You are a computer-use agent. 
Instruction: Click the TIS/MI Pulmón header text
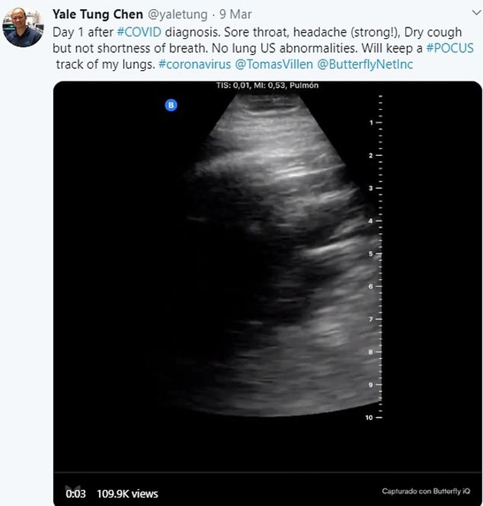pyautogui.click(x=267, y=86)
